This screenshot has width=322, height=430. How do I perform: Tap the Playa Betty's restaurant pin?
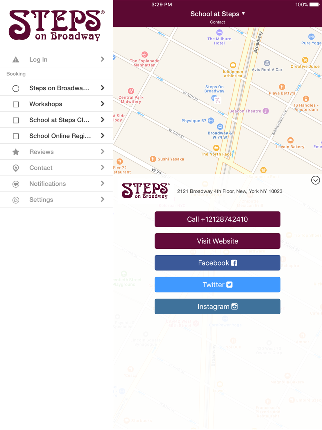[x=282, y=87]
